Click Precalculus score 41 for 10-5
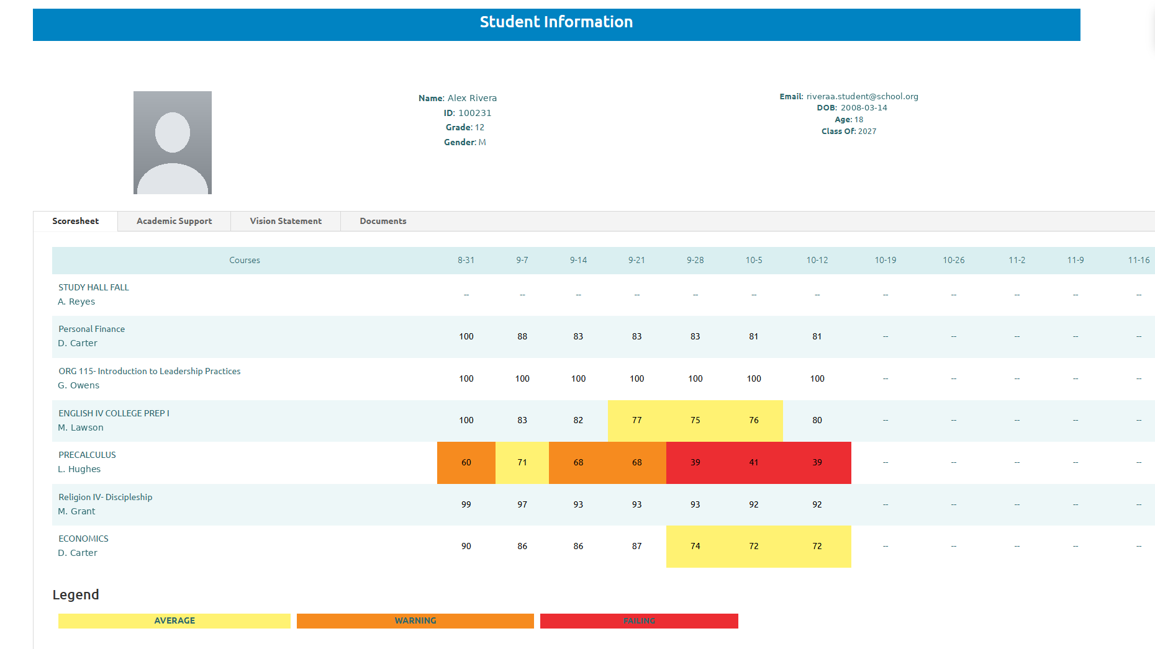This screenshot has height=649, width=1155. coord(754,462)
